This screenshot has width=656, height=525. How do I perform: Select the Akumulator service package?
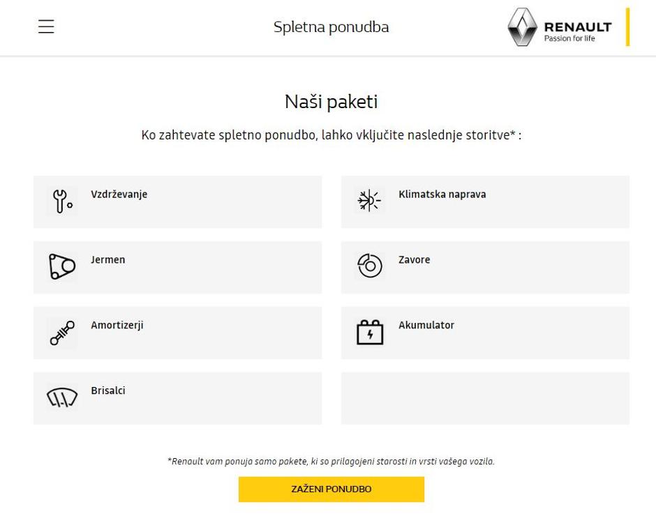click(x=484, y=333)
